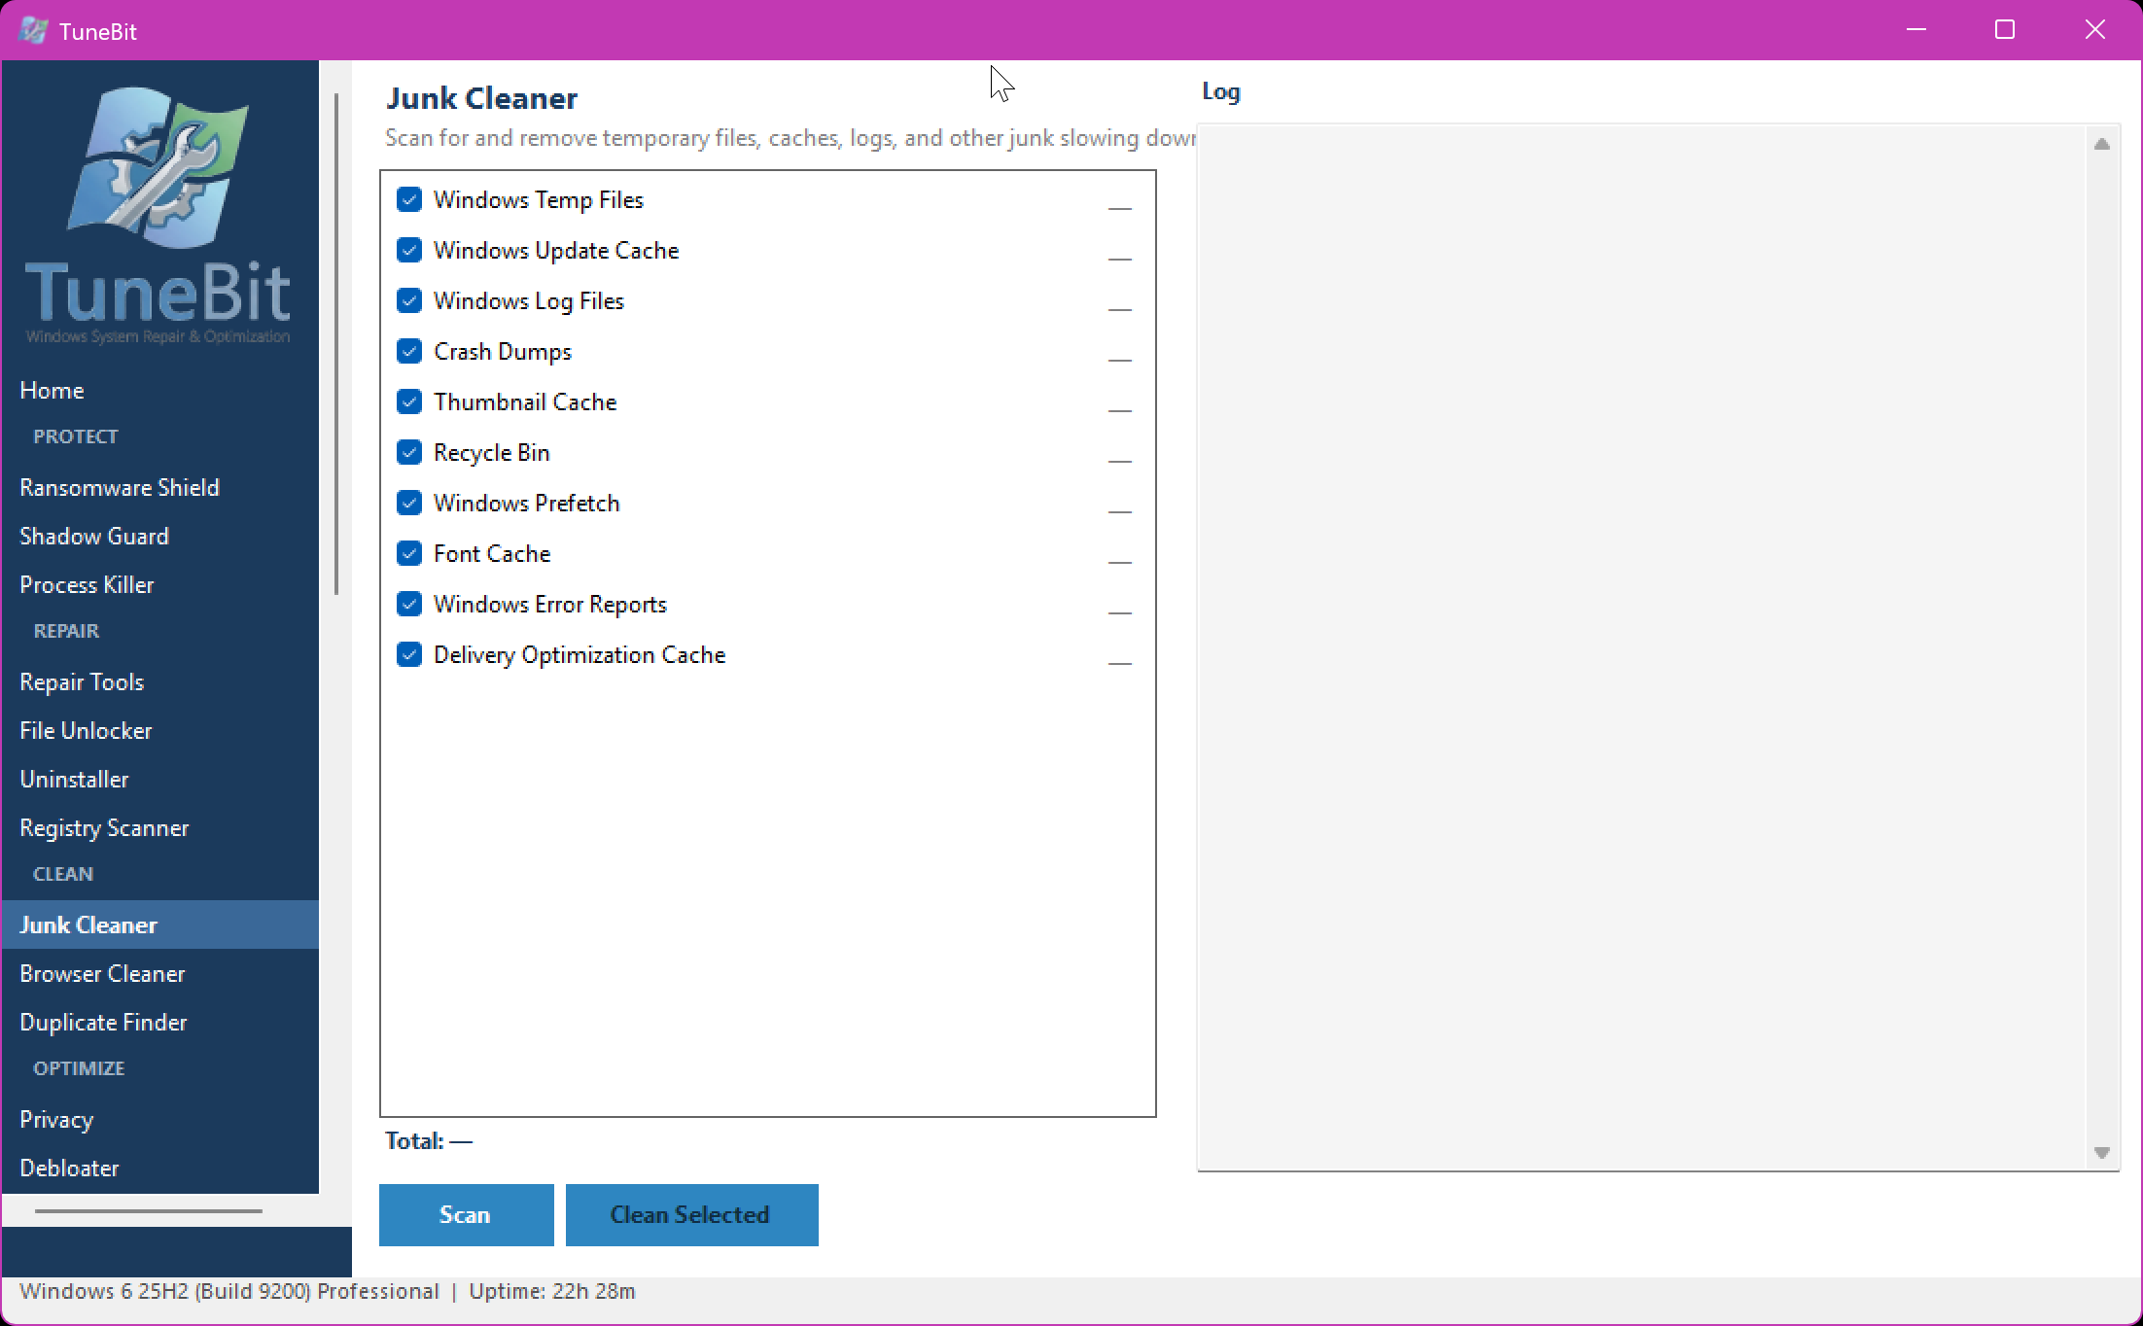Uncheck Windows Update Cache checkbox
This screenshot has width=2143, height=1326.
(409, 251)
